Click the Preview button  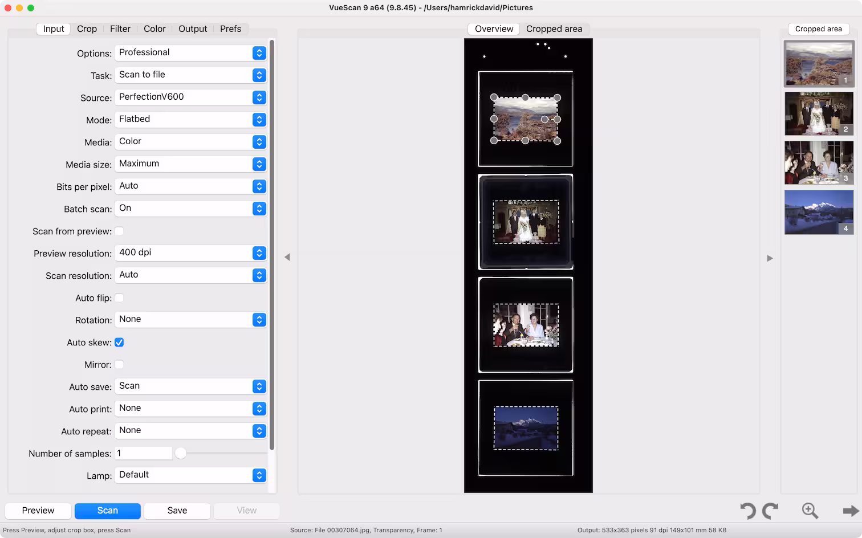38,511
